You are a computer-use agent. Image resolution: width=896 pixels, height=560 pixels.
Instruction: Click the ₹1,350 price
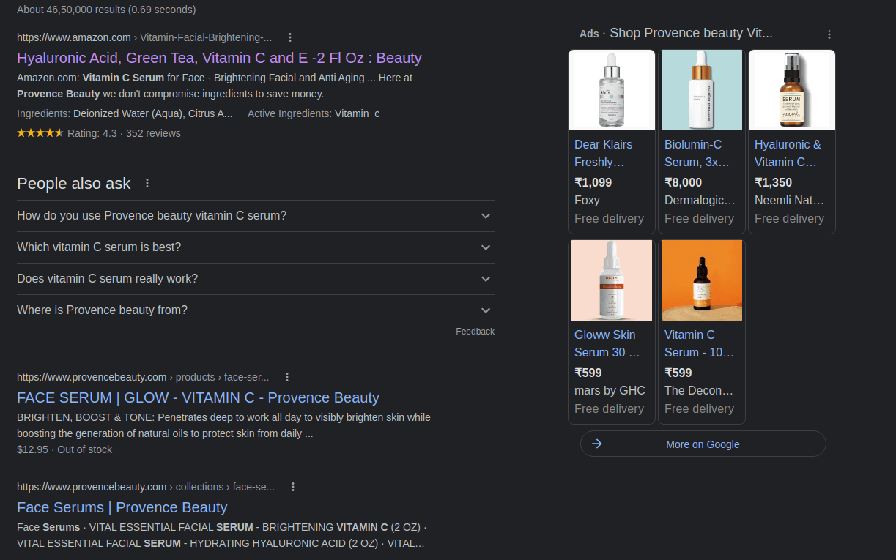773,182
